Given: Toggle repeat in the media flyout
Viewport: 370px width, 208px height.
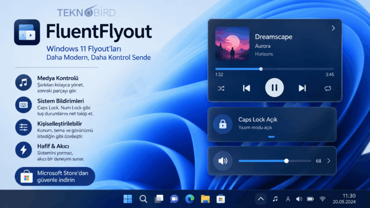Looking at the screenshot, I should (328, 88).
